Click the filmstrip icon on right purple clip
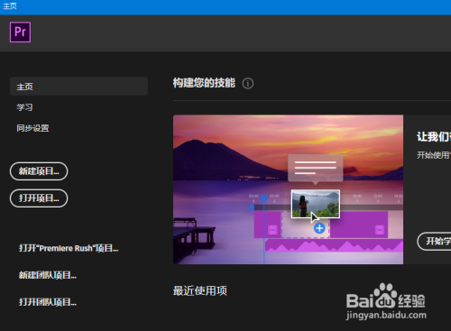The height and width of the screenshot is (331, 451). click(x=380, y=230)
